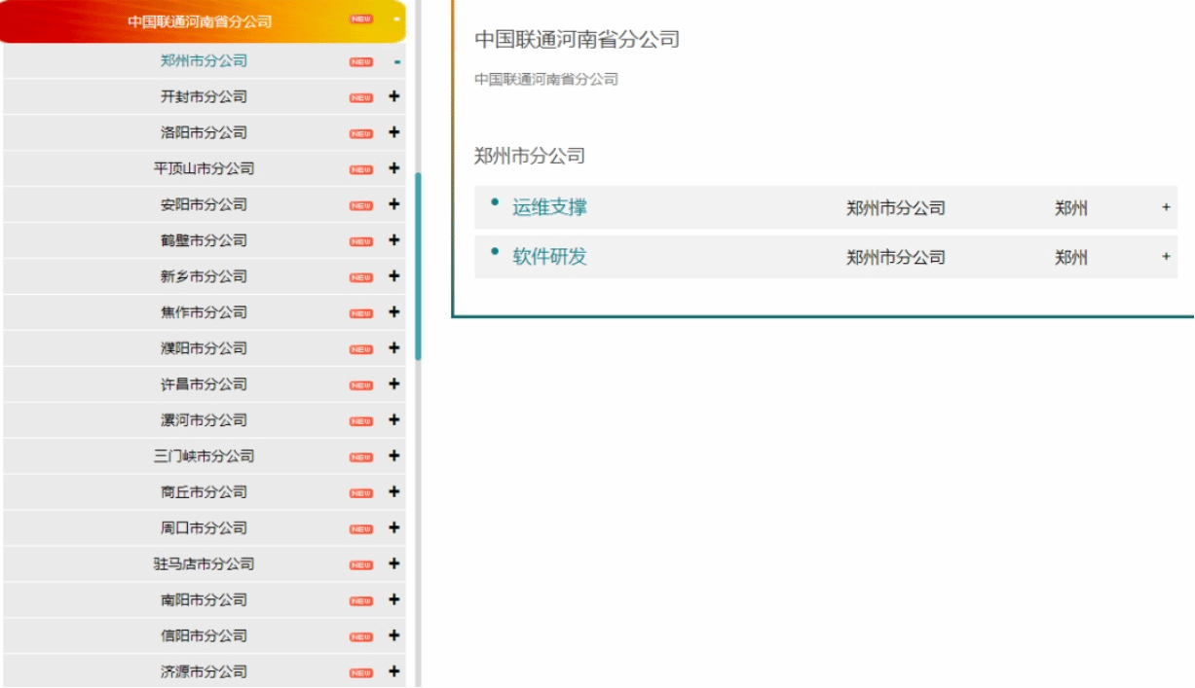Expand the 濮阳市分公司 plus sign

pyautogui.click(x=394, y=348)
